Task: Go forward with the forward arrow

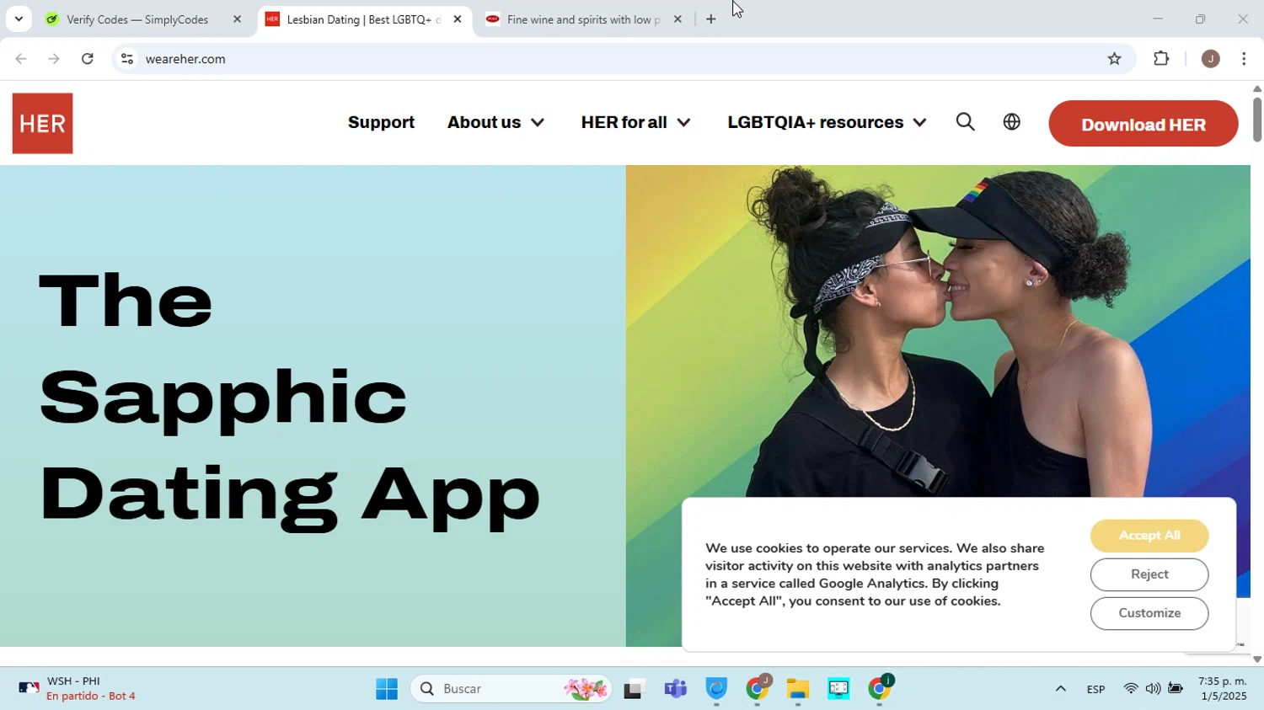Action: click(x=54, y=59)
